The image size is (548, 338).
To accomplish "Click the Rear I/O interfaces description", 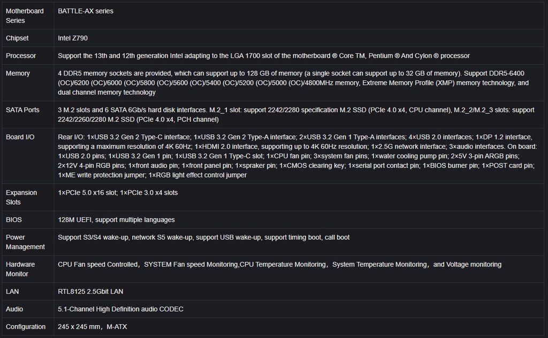I will [297, 156].
